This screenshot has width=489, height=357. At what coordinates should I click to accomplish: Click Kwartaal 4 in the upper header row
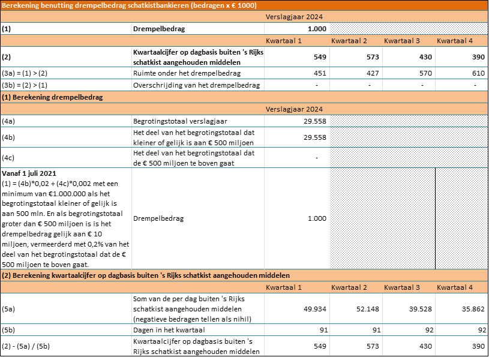click(x=455, y=41)
